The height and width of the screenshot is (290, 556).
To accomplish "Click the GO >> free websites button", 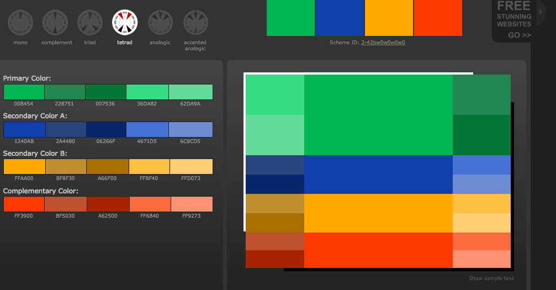I will pos(519,35).
